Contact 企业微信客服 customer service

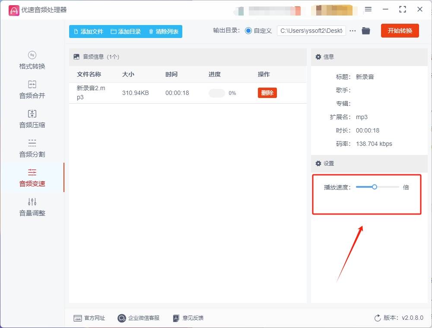(x=138, y=318)
